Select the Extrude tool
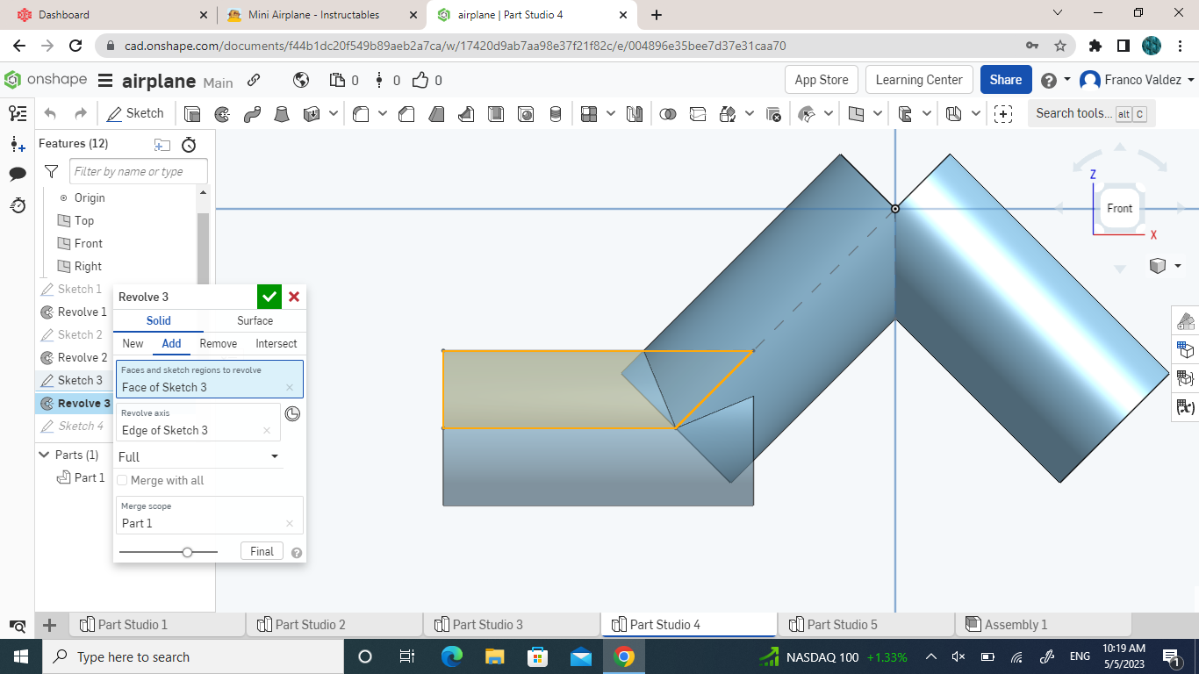This screenshot has width=1199, height=674. tap(191, 113)
